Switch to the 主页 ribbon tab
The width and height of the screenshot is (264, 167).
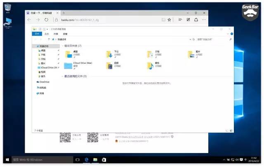(x=47, y=34)
